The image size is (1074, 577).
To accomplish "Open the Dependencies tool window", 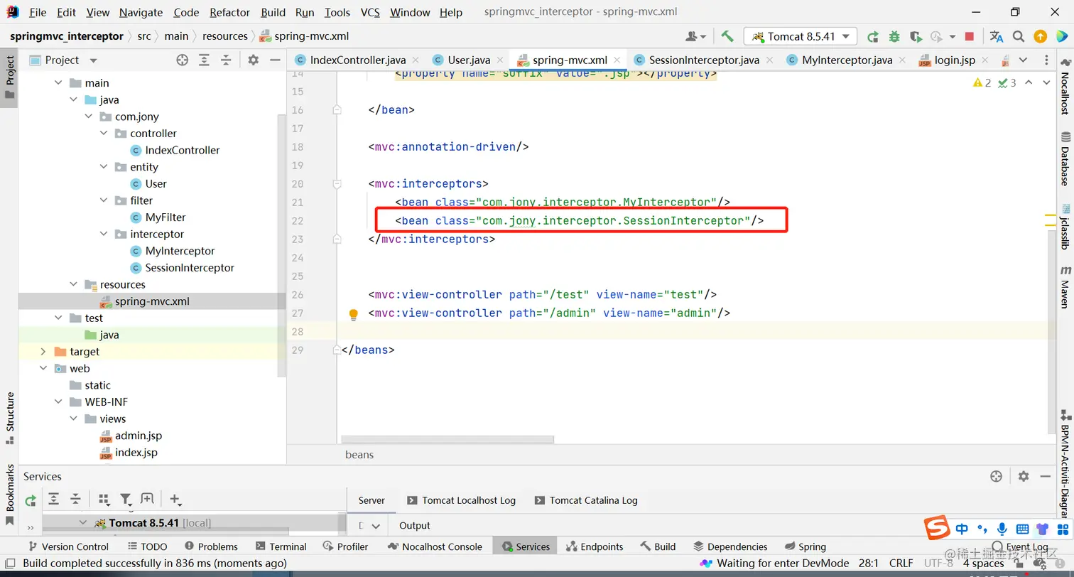I will [x=730, y=546].
